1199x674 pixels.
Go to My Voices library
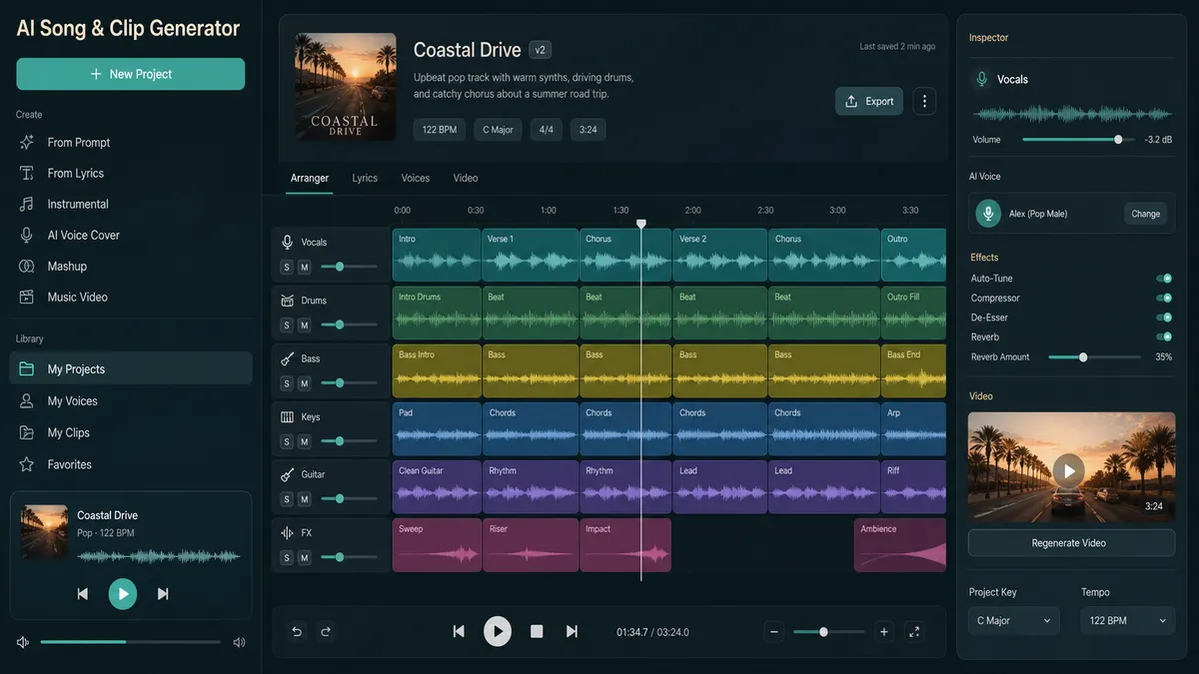[130, 401]
